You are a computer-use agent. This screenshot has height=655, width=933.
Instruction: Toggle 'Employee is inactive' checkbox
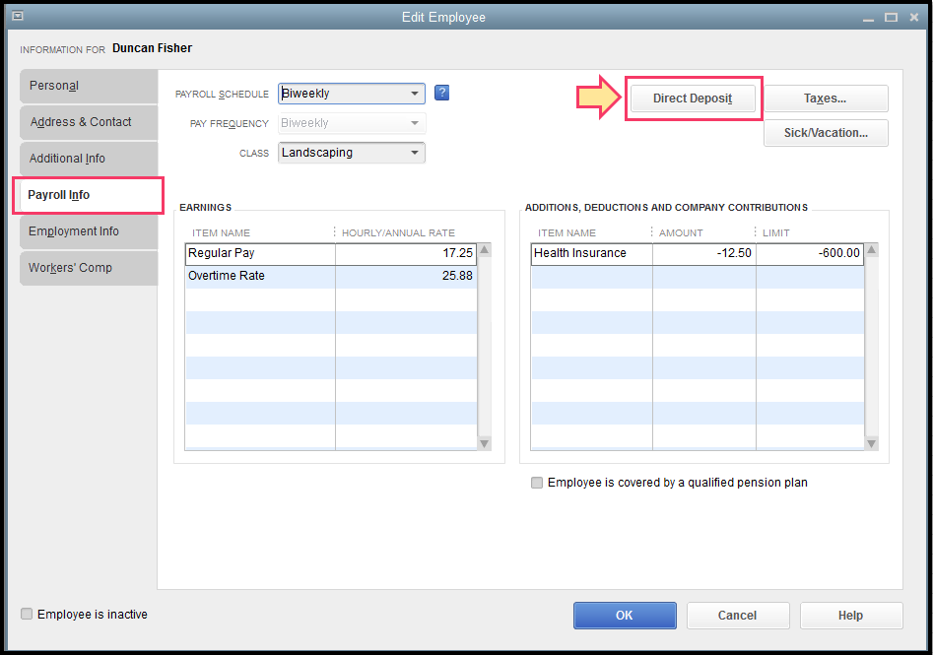coord(27,614)
